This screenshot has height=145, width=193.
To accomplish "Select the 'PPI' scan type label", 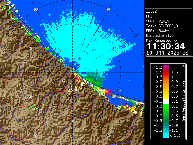I will [149, 16].
